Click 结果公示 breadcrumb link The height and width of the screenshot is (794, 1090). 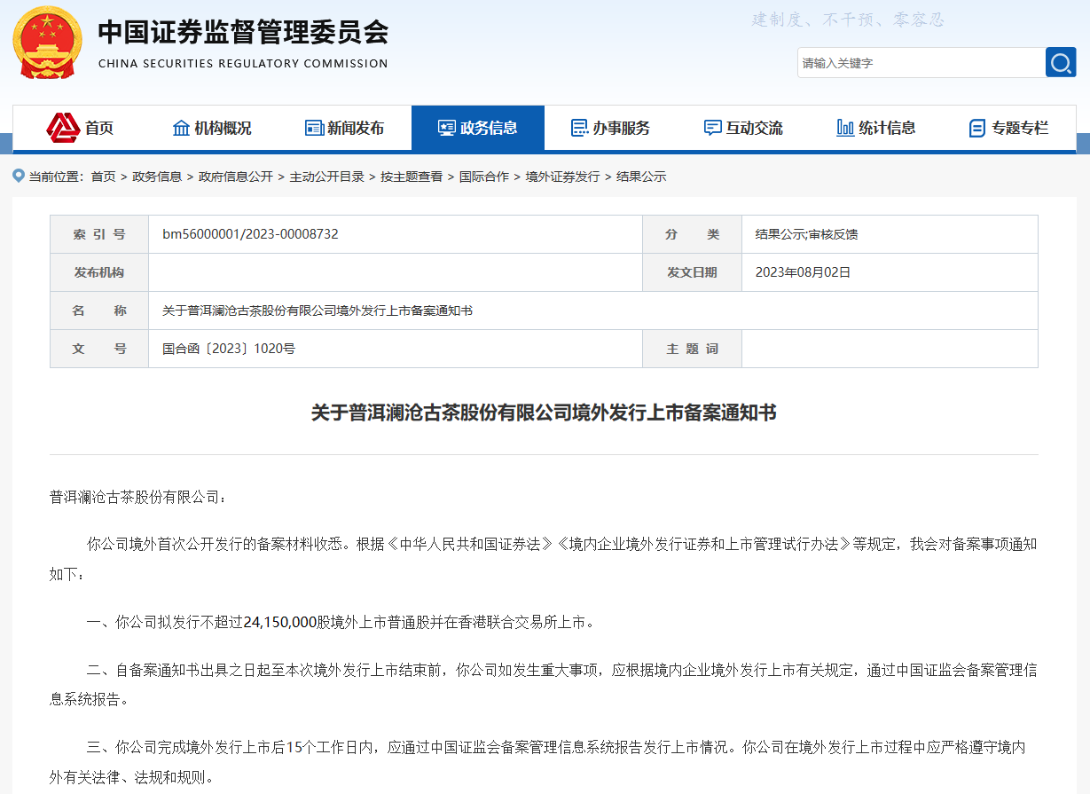coord(641,177)
